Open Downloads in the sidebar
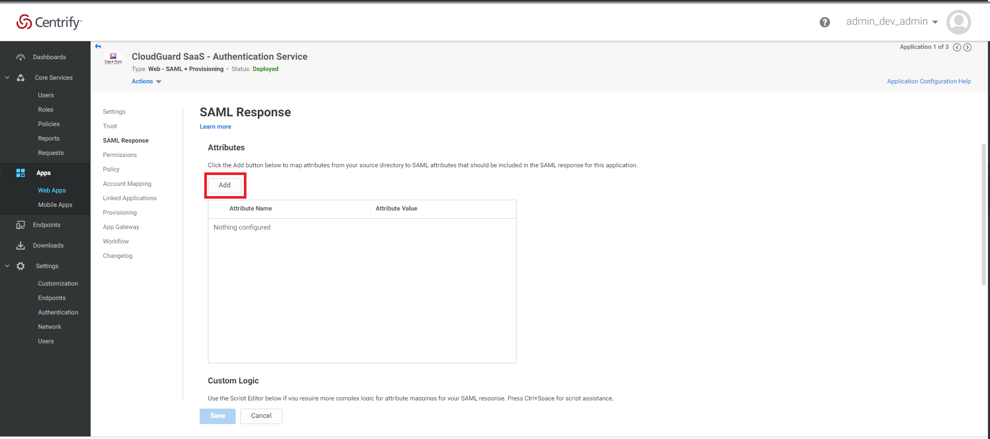This screenshot has width=990, height=439. point(48,245)
